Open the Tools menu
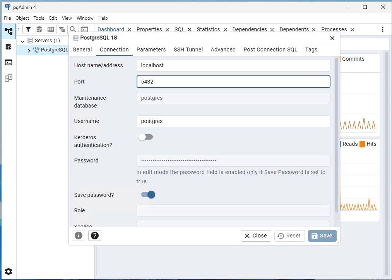 pyautogui.click(x=39, y=18)
